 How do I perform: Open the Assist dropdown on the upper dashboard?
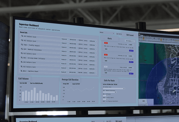pyautogui.click(x=107, y=33)
